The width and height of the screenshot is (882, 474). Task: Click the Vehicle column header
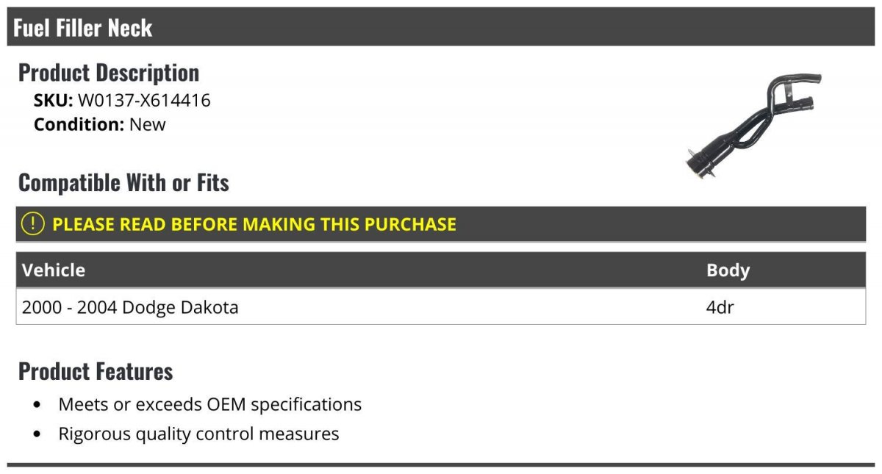coord(54,270)
